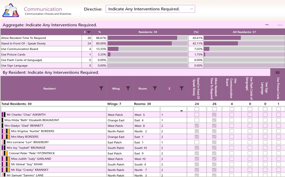Screen dimensions: 285x177
Task: Open the Wing column filter
Action: tap(128, 88)
